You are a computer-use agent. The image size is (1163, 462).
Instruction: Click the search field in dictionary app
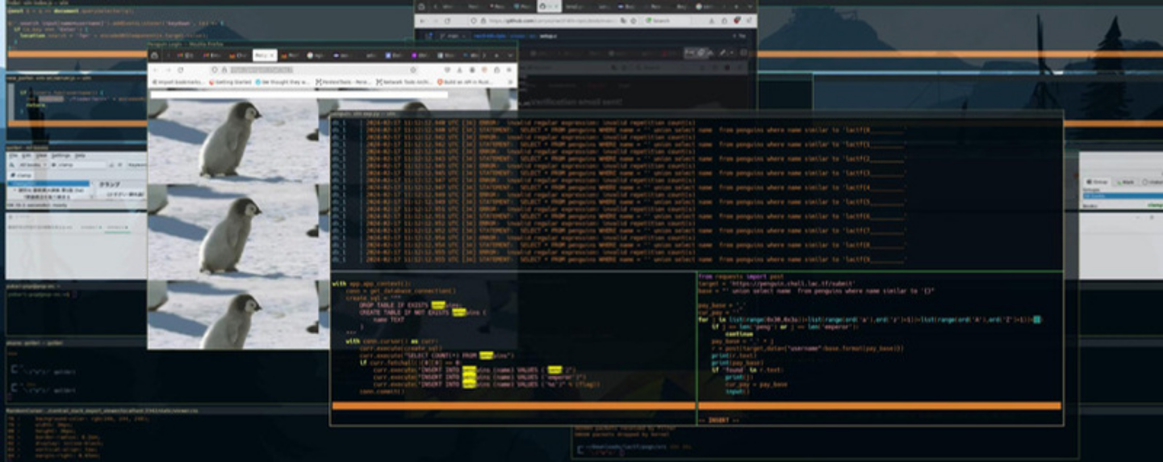pyautogui.click(x=80, y=165)
